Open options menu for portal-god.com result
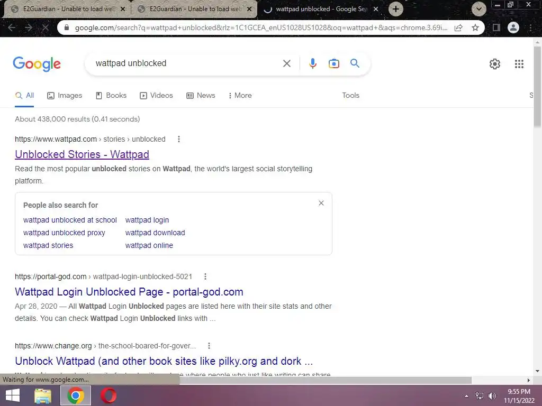This screenshot has width=542, height=406. [205, 276]
